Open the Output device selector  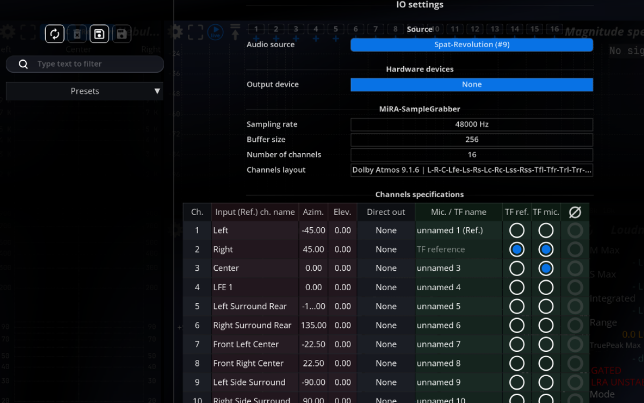[x=472, y=84]
